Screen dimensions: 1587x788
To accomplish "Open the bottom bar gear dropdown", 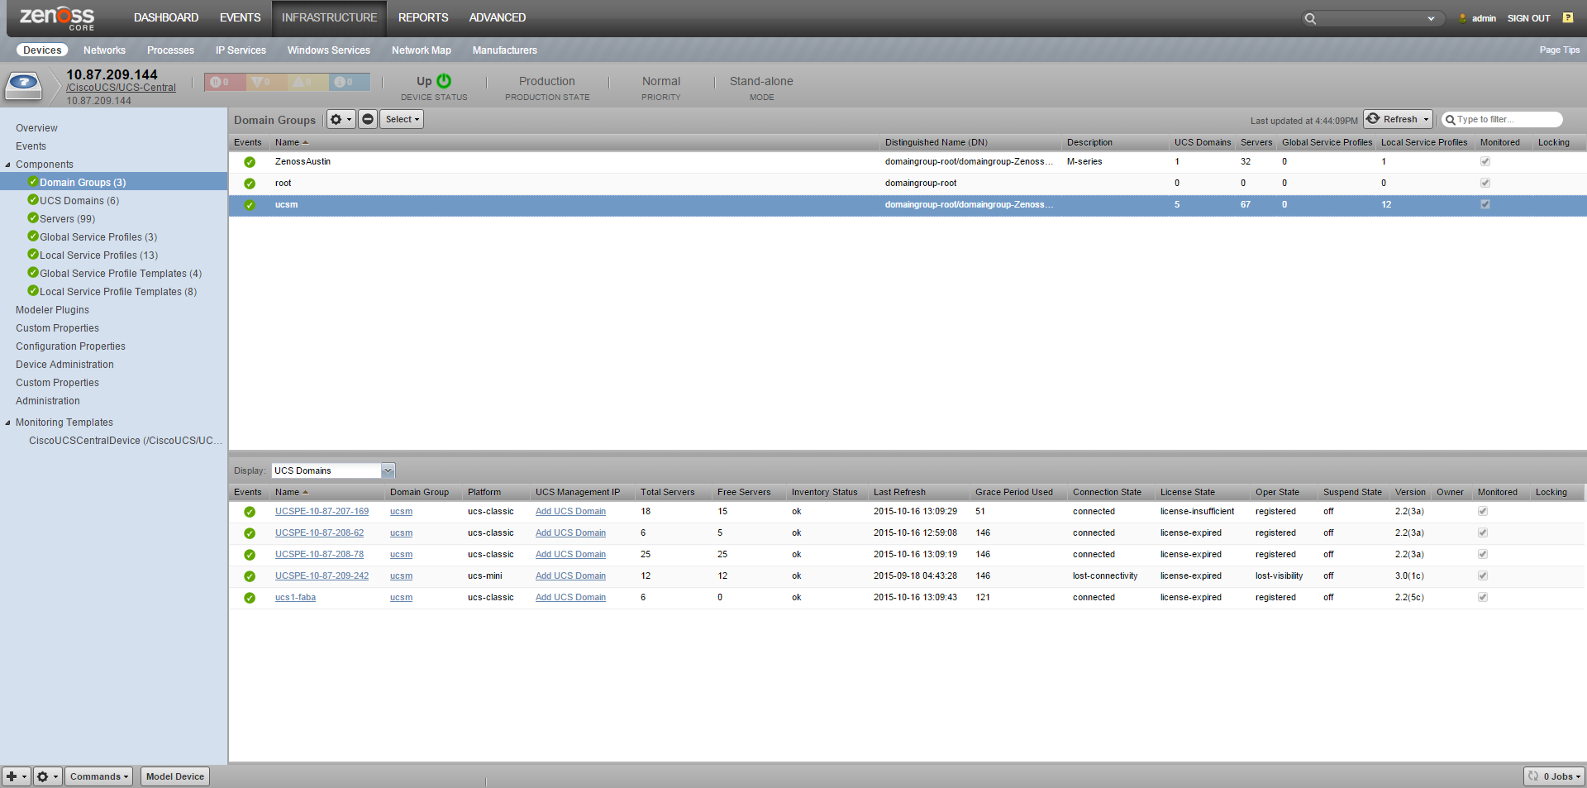I will pyautogui.click(x=47, y=776).
